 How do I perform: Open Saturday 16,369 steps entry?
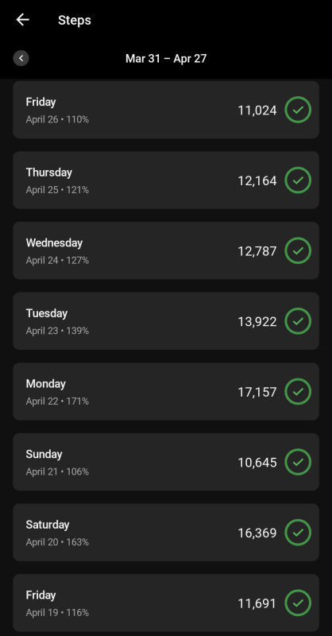[x=166, y=533]
